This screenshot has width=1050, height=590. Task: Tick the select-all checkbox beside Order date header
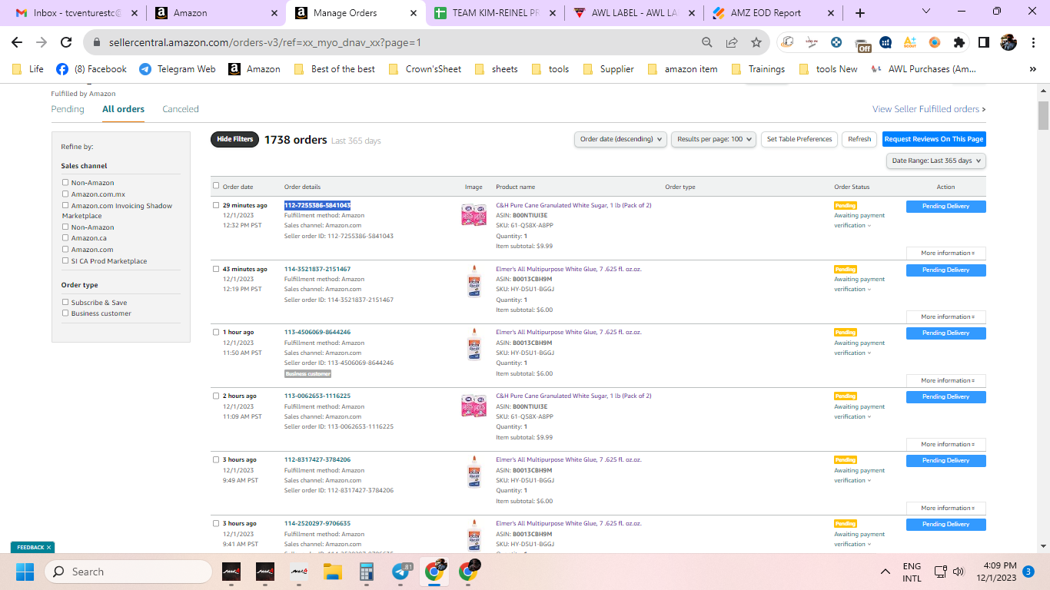216,186
